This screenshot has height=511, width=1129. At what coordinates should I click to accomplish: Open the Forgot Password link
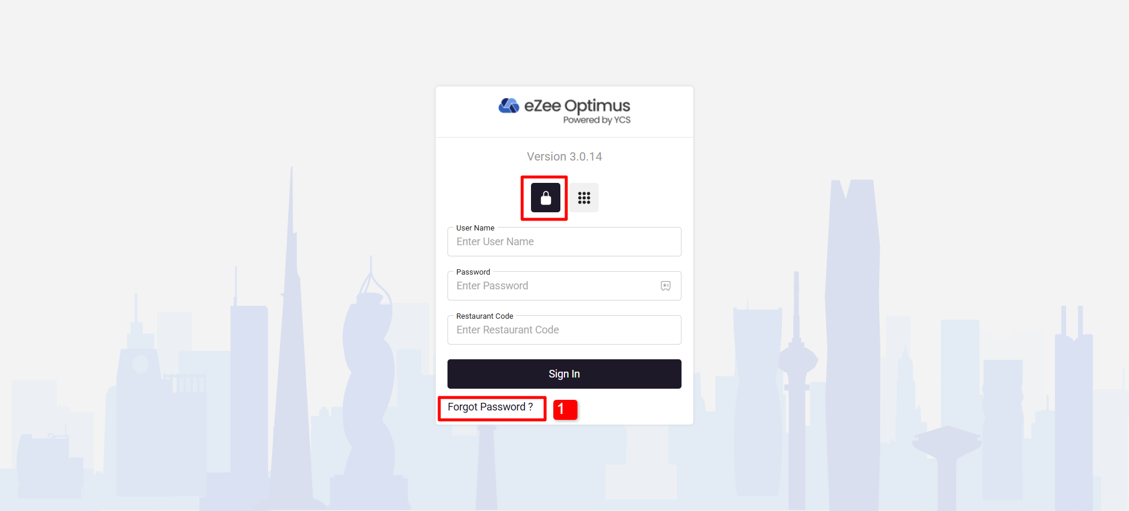490,407
